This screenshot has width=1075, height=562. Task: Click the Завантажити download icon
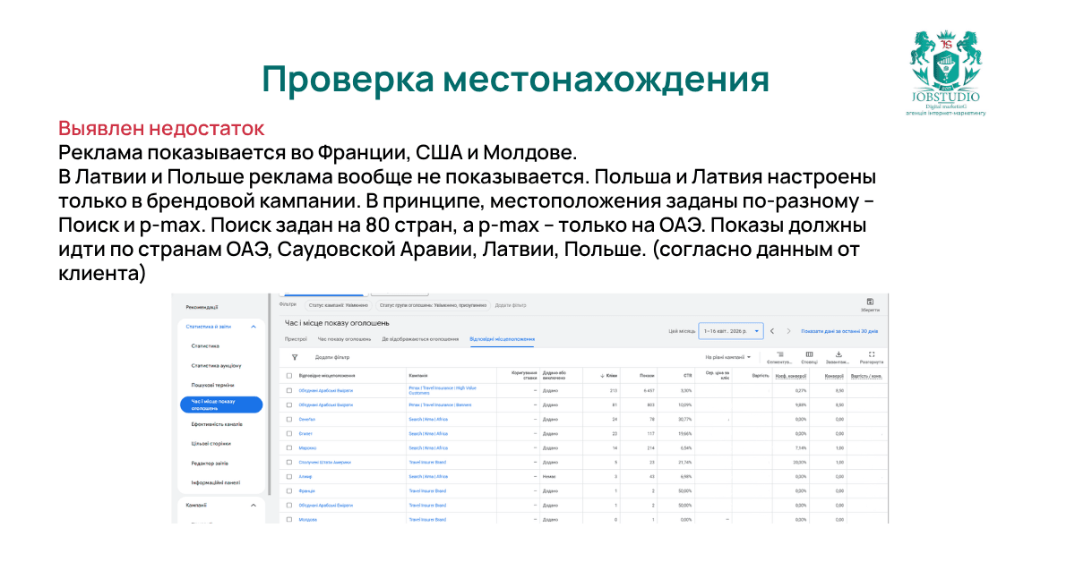tap(838, 354)
